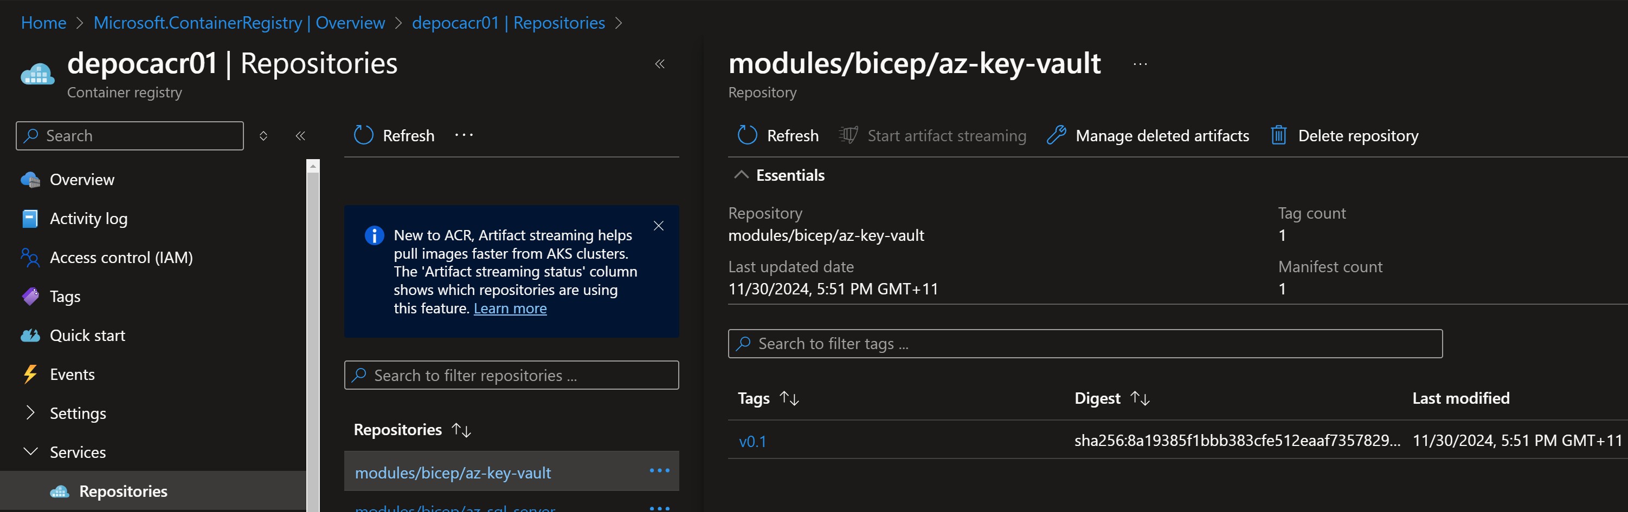Click the Tag count label
Viewport: 1628px width, 512px height.
click(x=1311, y=213)
